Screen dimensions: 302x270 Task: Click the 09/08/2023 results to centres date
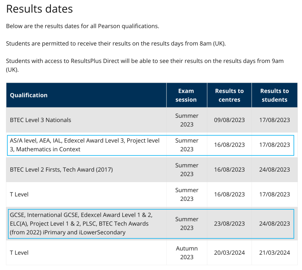(x=229, y=120)
